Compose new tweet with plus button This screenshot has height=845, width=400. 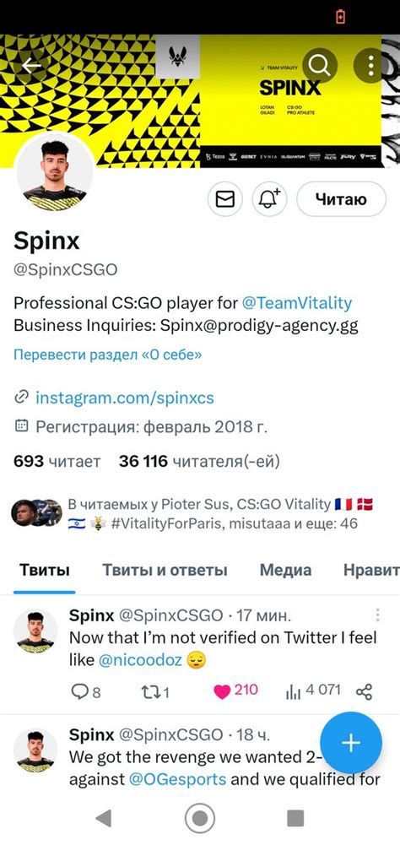(x=351, y=743)
